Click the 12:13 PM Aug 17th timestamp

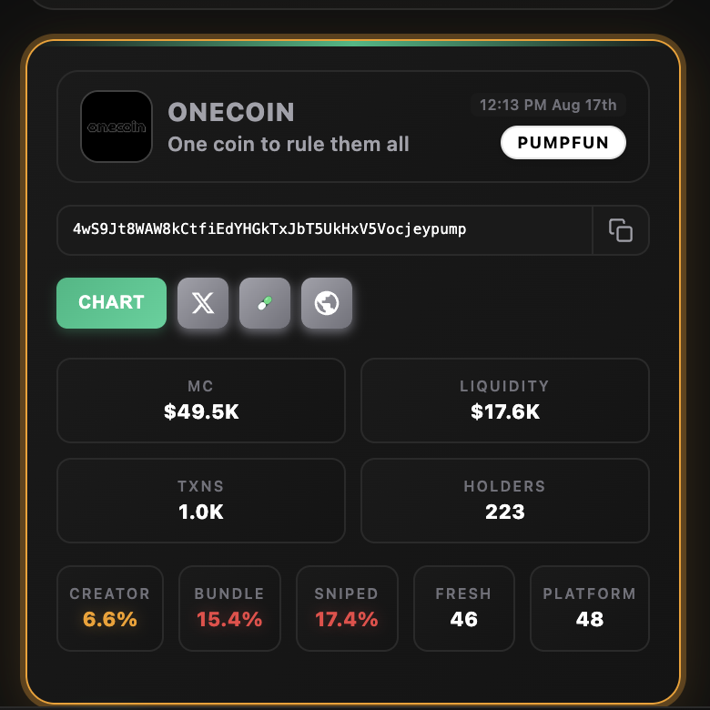coord(548,105)
